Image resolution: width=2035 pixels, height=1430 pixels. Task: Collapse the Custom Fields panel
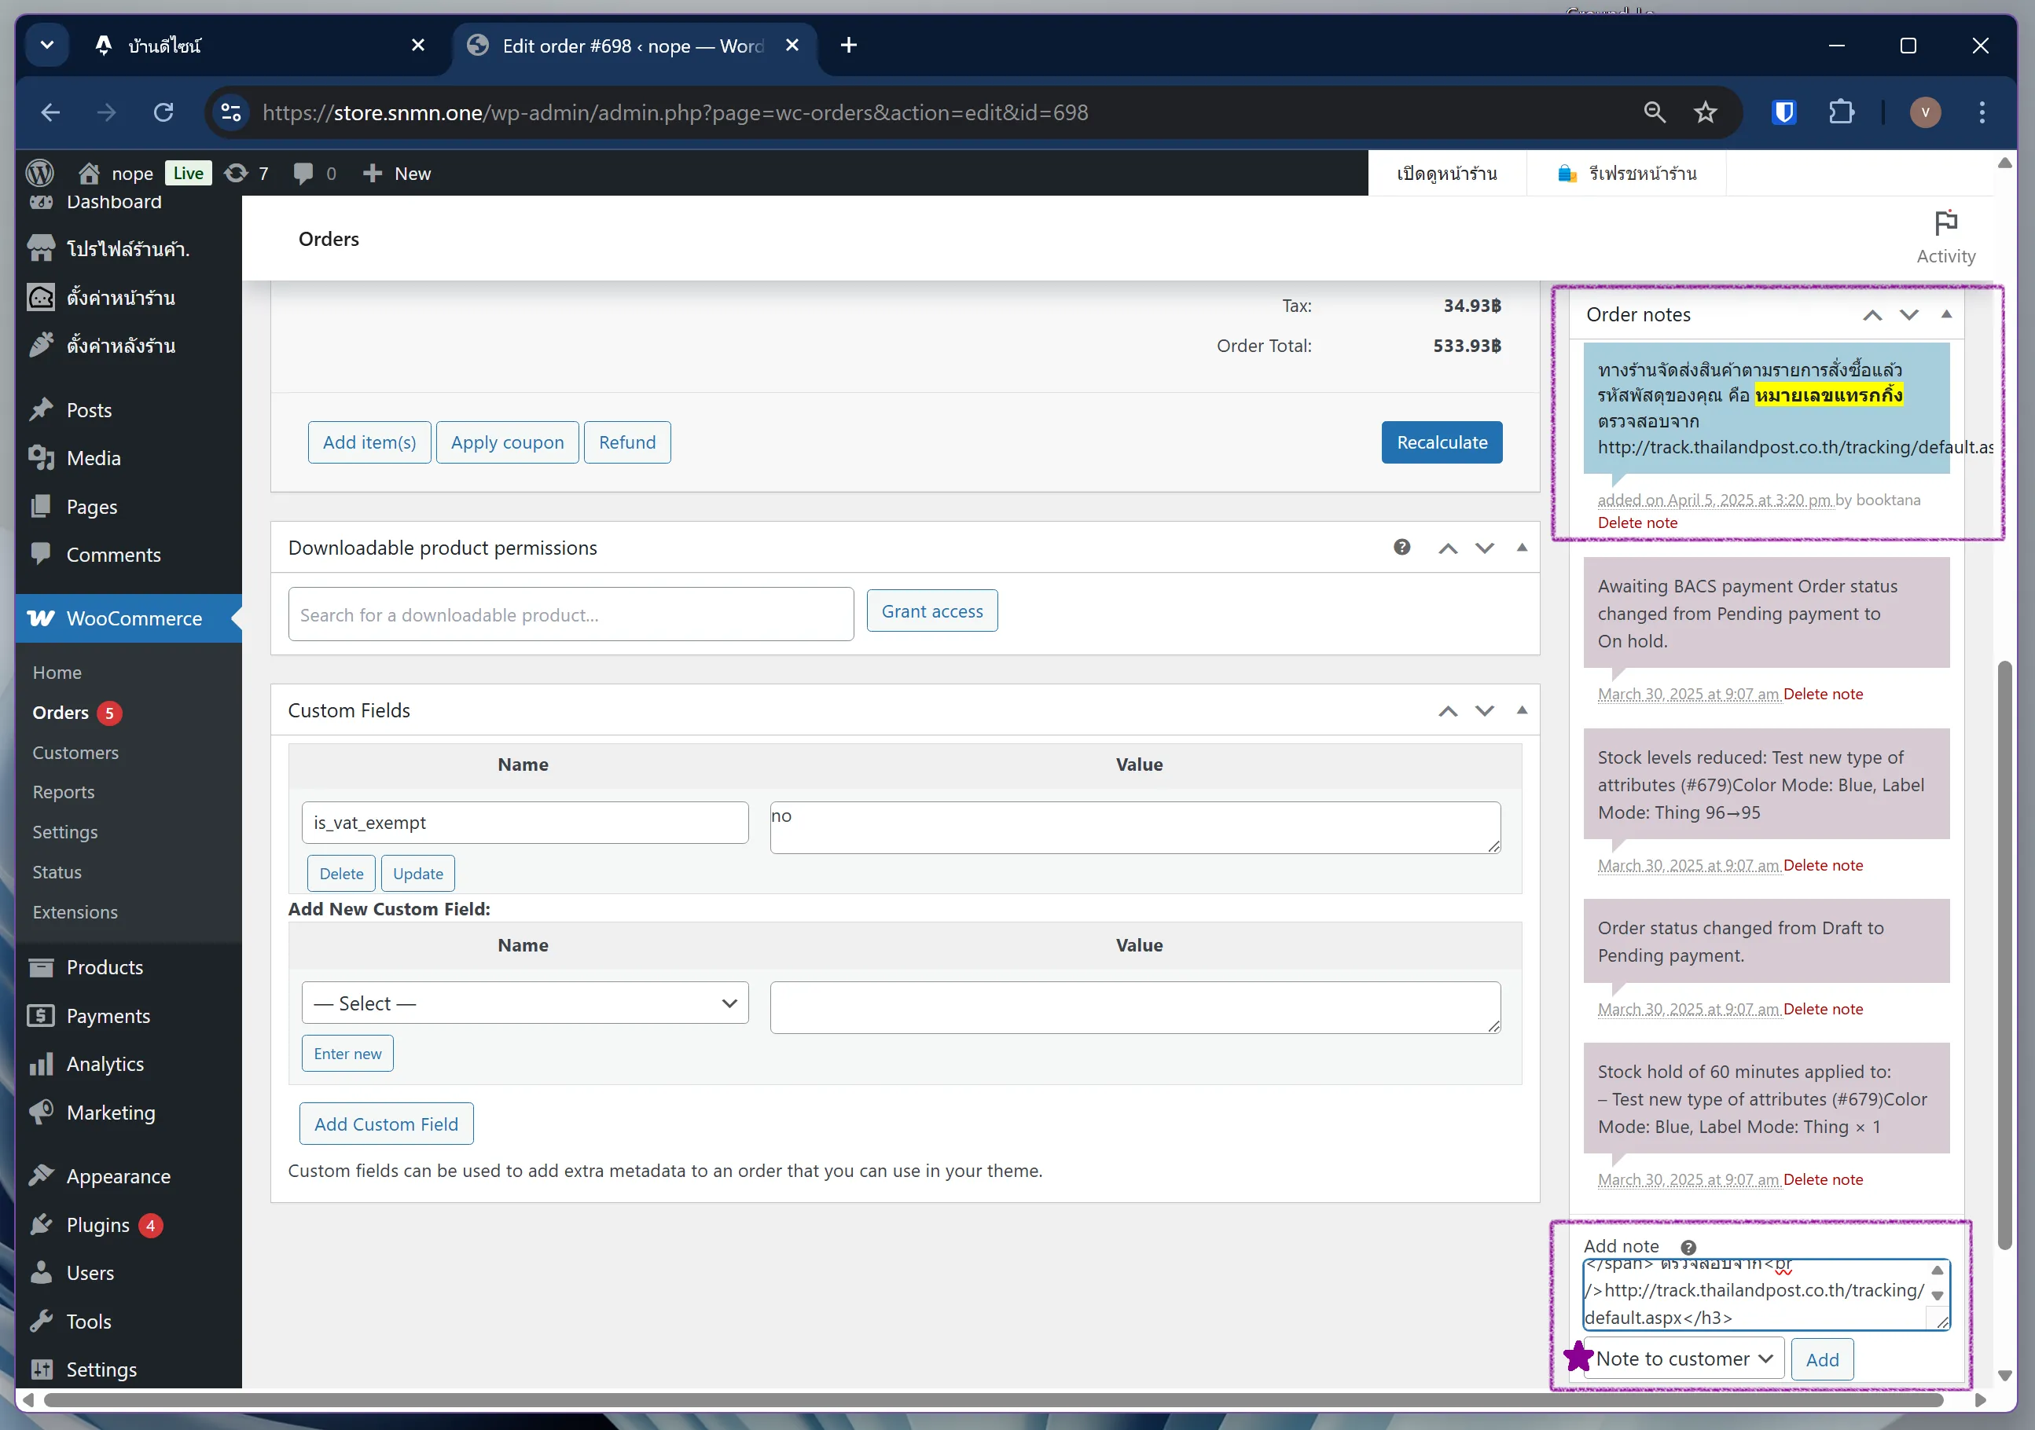pyautogui.click(x=1522, y=709)
